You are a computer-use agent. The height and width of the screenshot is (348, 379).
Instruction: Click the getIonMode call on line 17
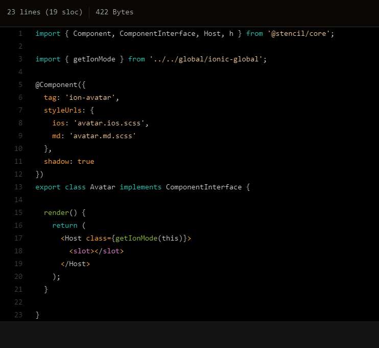coord(136,238)
